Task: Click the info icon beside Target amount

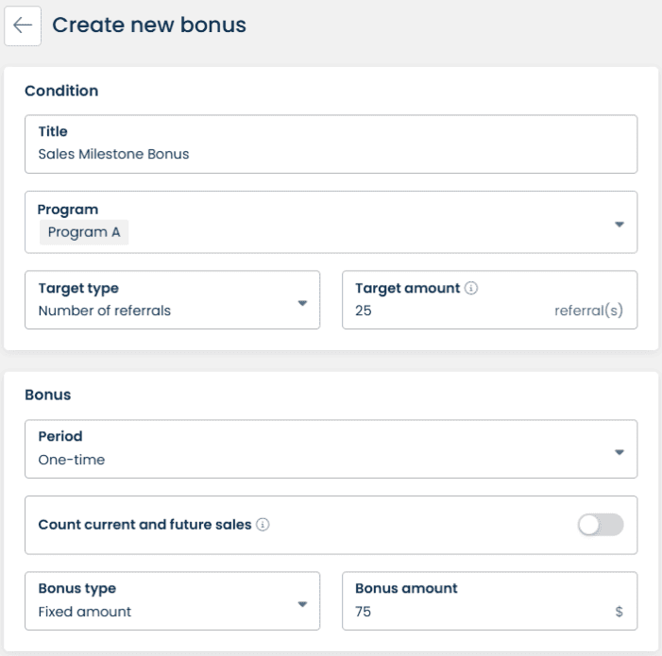Action: (471, 289)
